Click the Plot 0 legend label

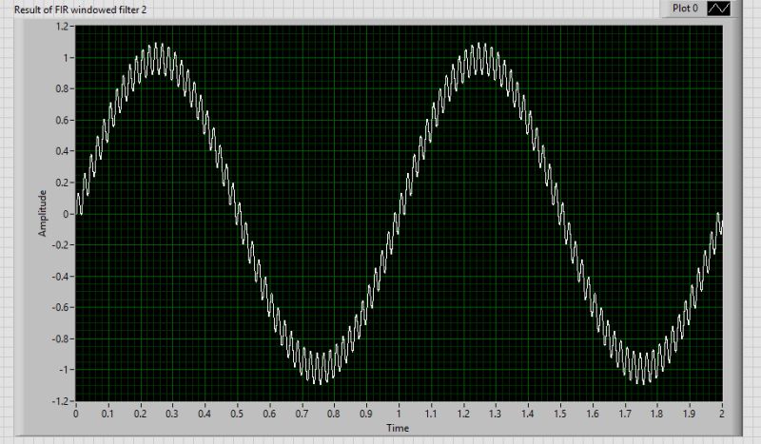685,9
